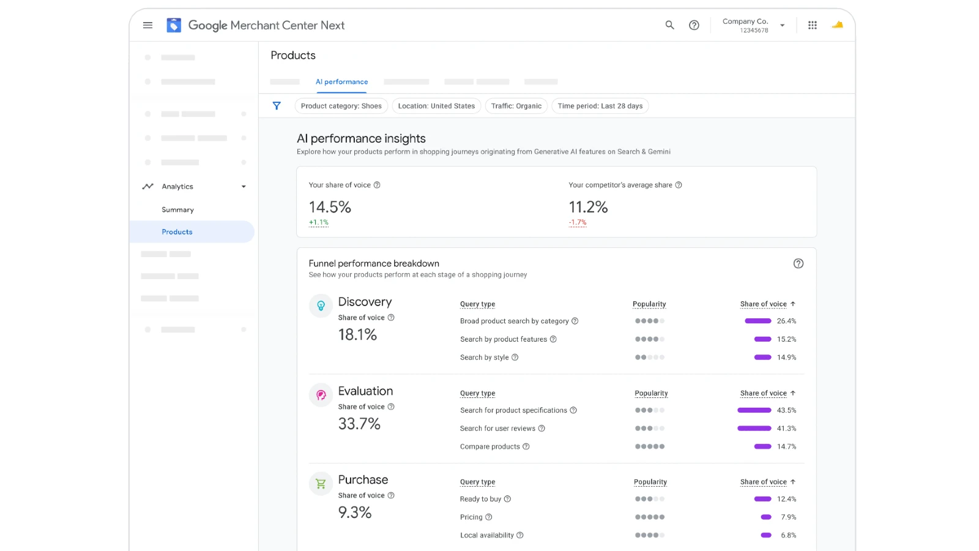Sort Discovery by Share of voice arrow

tap(793, 304)
